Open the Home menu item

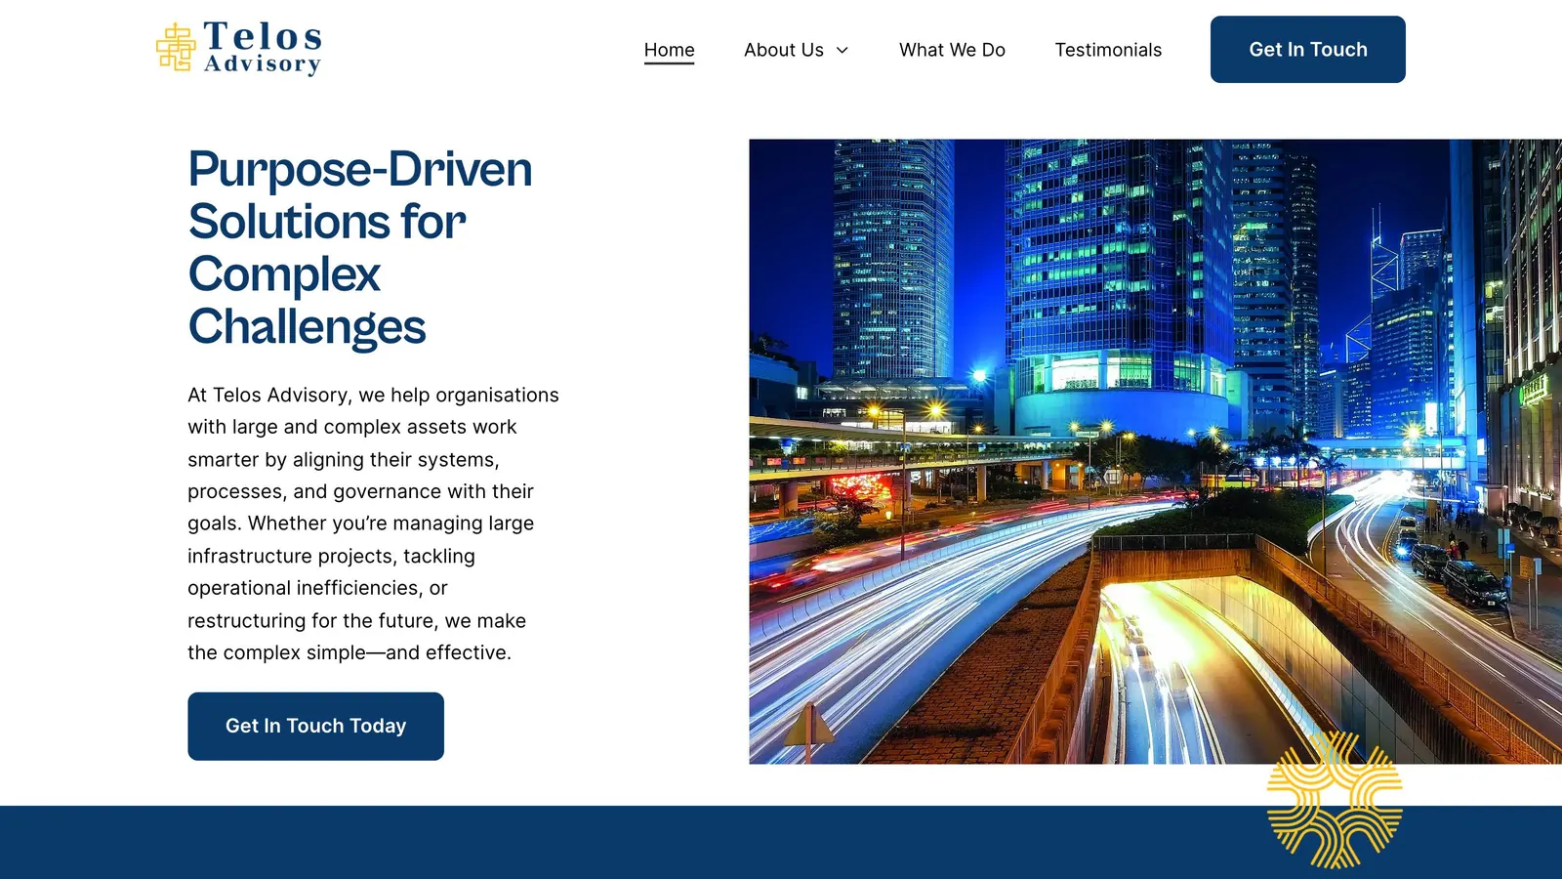[669, 50]
